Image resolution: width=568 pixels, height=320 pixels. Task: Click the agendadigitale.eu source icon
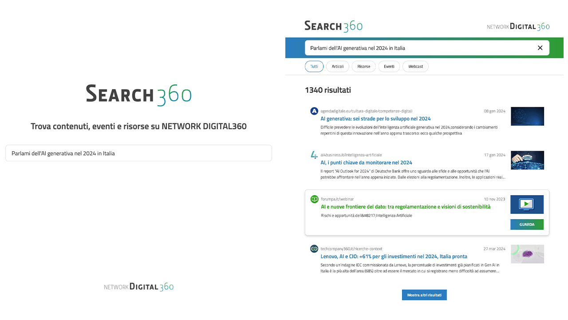tap(314, 111)
